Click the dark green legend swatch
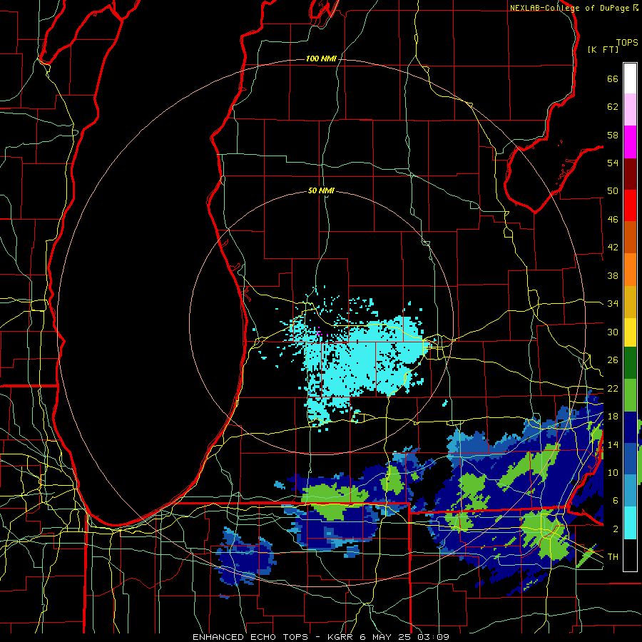 tap(630, 363)
